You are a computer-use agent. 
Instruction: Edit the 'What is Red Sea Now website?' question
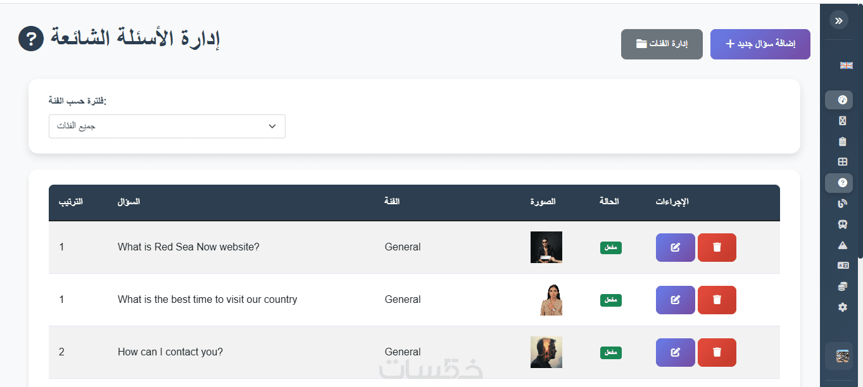pos(675,247)
